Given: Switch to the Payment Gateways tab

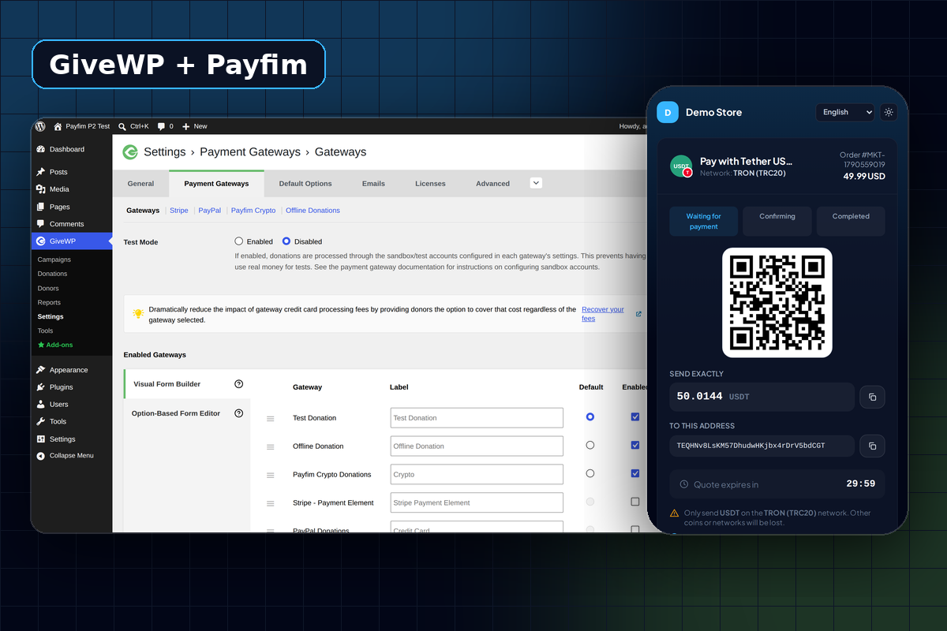Looking at the screenshot, I should click(216, 184).
